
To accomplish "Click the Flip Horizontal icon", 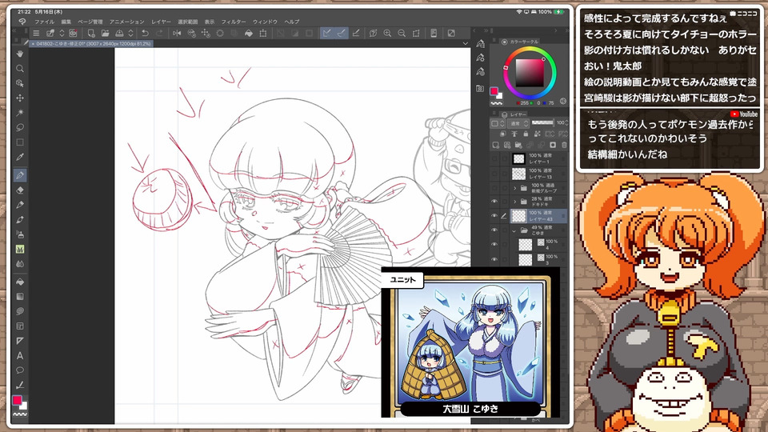I will pos(177,34).
